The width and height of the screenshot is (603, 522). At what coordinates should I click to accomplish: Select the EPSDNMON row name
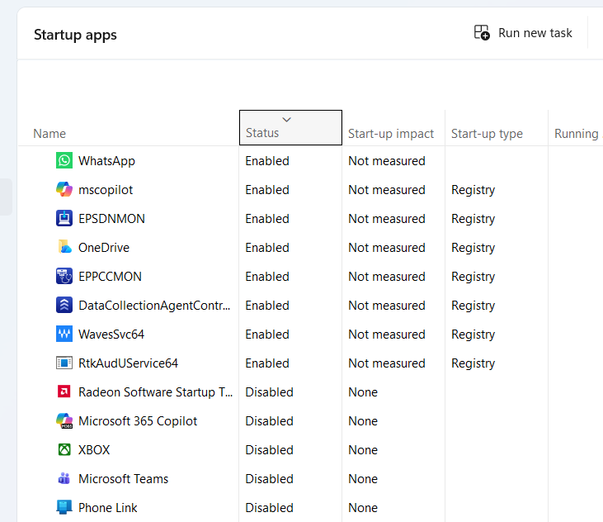click(111, 219)
